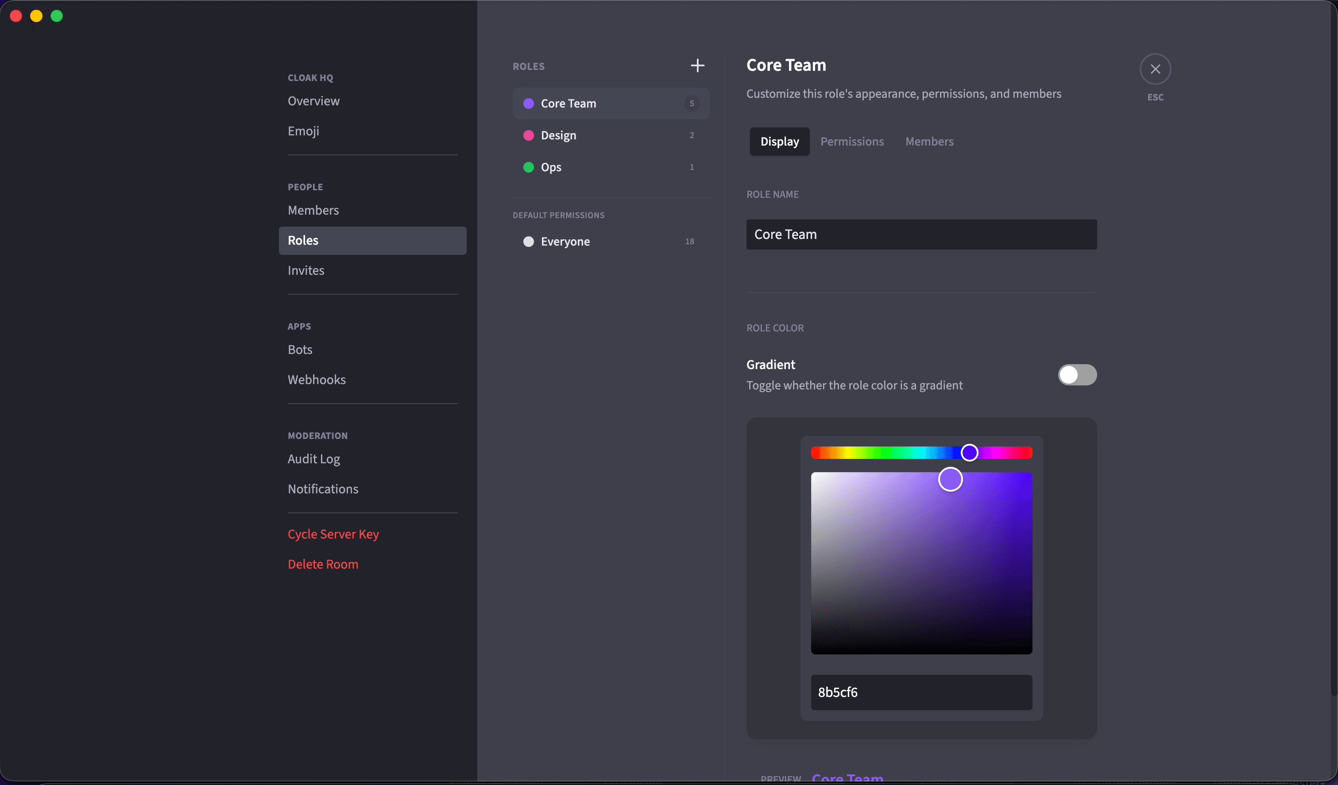Switch to the Members tab
This screenshot has height=785, width=1338.
[929, 142]
